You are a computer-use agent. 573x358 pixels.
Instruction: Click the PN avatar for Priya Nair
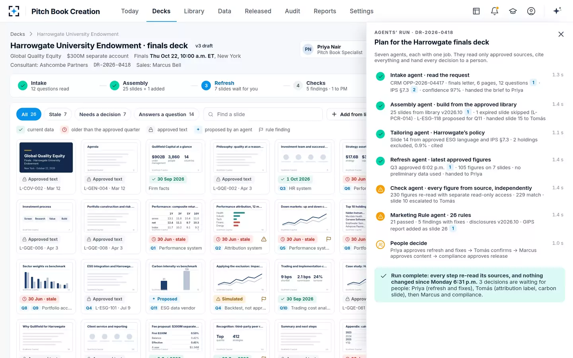[308, 49]
